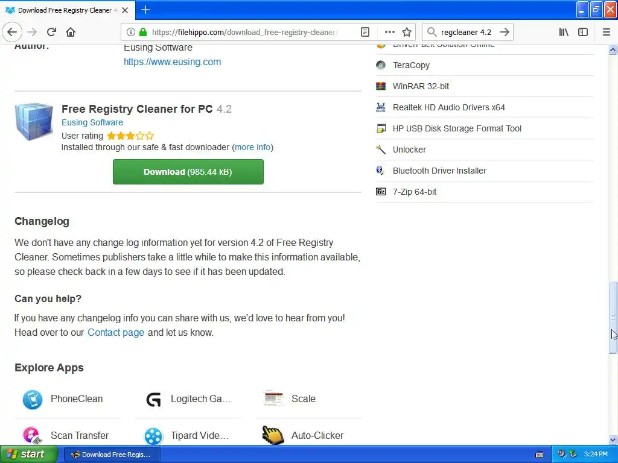618x463 pixels.
Task: Open the Tipard Vide... app link
Action: coord(199,435)
